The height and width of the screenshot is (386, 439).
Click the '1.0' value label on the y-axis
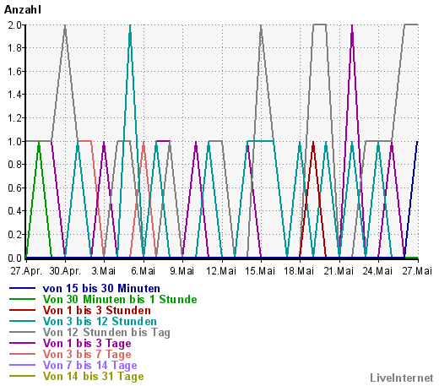pos(15,142)
